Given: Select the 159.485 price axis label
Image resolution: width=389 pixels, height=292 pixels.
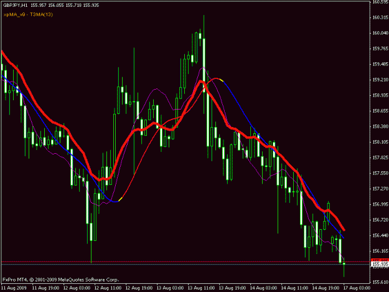Looking at the screenshot, I should tap(380, 64).
